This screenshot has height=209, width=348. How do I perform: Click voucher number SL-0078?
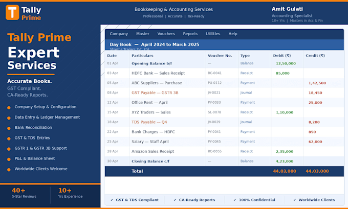click(x=214, y=112)
